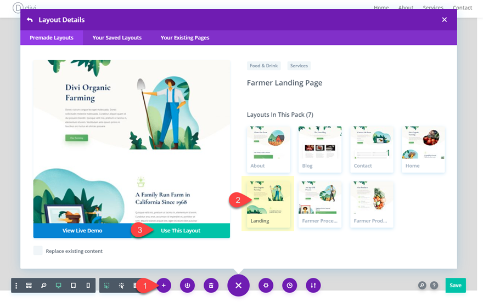Screen dimensions: 483x302
Task: Click the search magnifier icon near Save
Action: coord(422,286)
